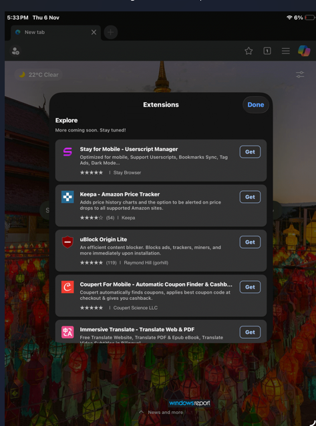Screen dimensions: 316x426
Task: Select the New tab tab
Action: pos(55,32)
